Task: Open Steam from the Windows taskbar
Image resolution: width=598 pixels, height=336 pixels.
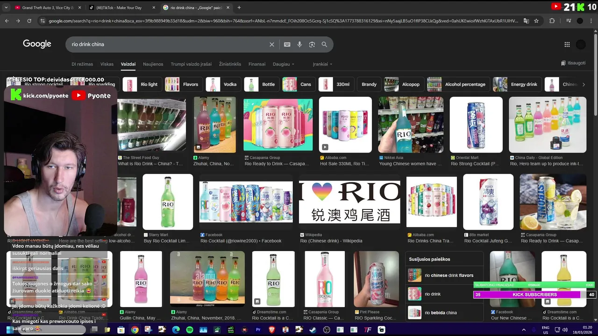Action: point(313,329)
